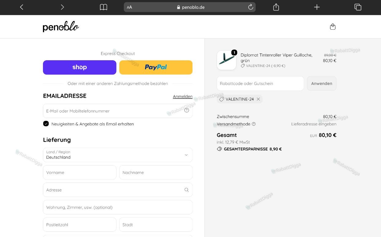
Task: Reload the page via the refresh icon
Action: coord(250,7)
